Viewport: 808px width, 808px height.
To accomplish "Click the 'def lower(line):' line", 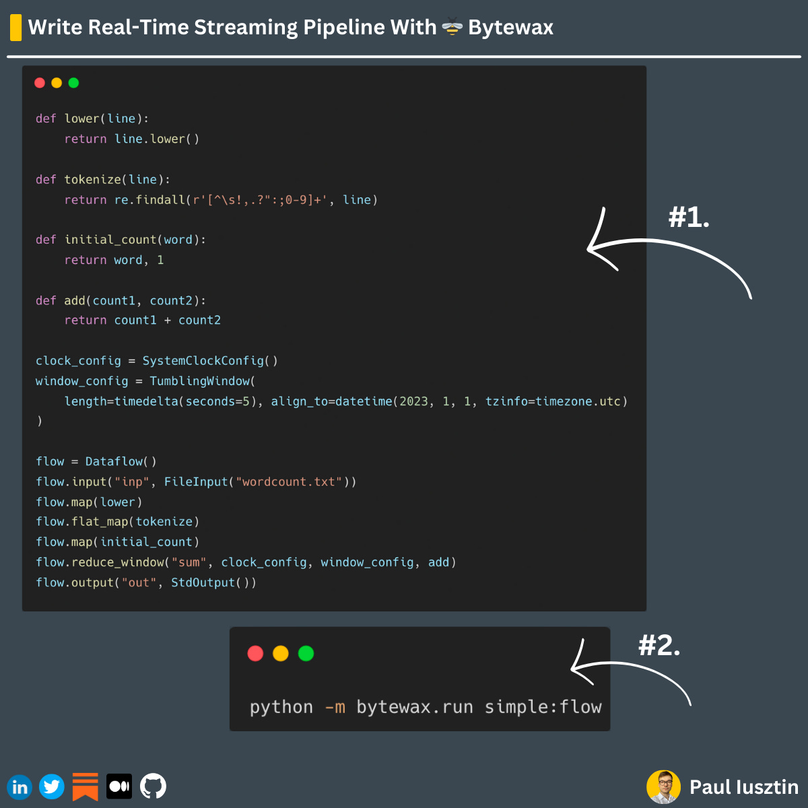I will point(92,119).
